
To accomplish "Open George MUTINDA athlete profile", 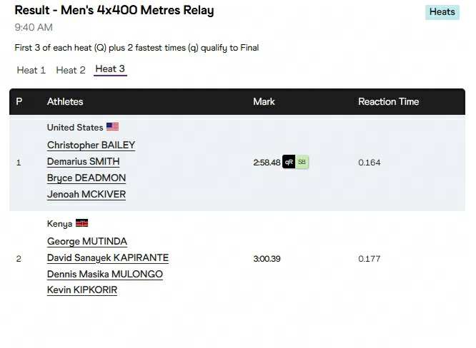I will [86, 241].
